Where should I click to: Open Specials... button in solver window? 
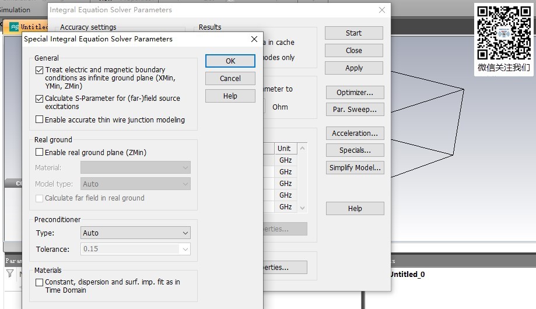click(355, 150)
